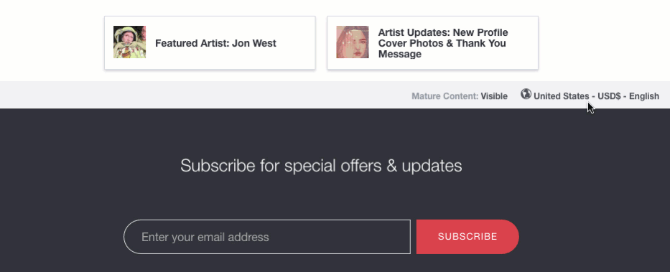Screen dimensions: 670x272
Task: Click the globe icon beside United States
Action: click(x=526, y=94)
